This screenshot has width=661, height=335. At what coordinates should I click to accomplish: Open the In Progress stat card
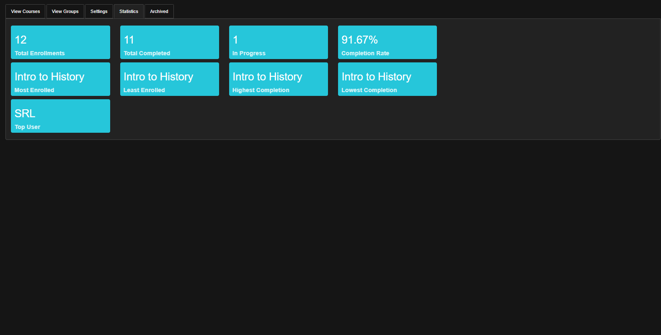278,42
